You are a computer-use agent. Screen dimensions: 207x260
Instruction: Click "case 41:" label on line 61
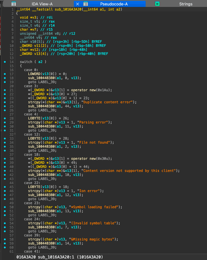[x=32, y=251]
